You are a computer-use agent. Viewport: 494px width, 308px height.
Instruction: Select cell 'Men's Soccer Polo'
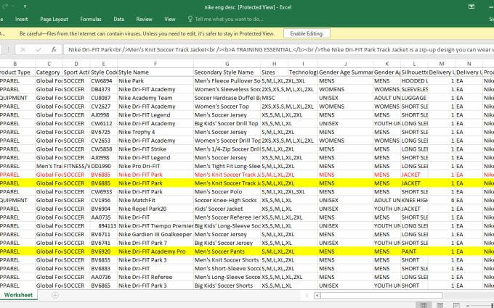pyautogui.click(x=227, y=192)
